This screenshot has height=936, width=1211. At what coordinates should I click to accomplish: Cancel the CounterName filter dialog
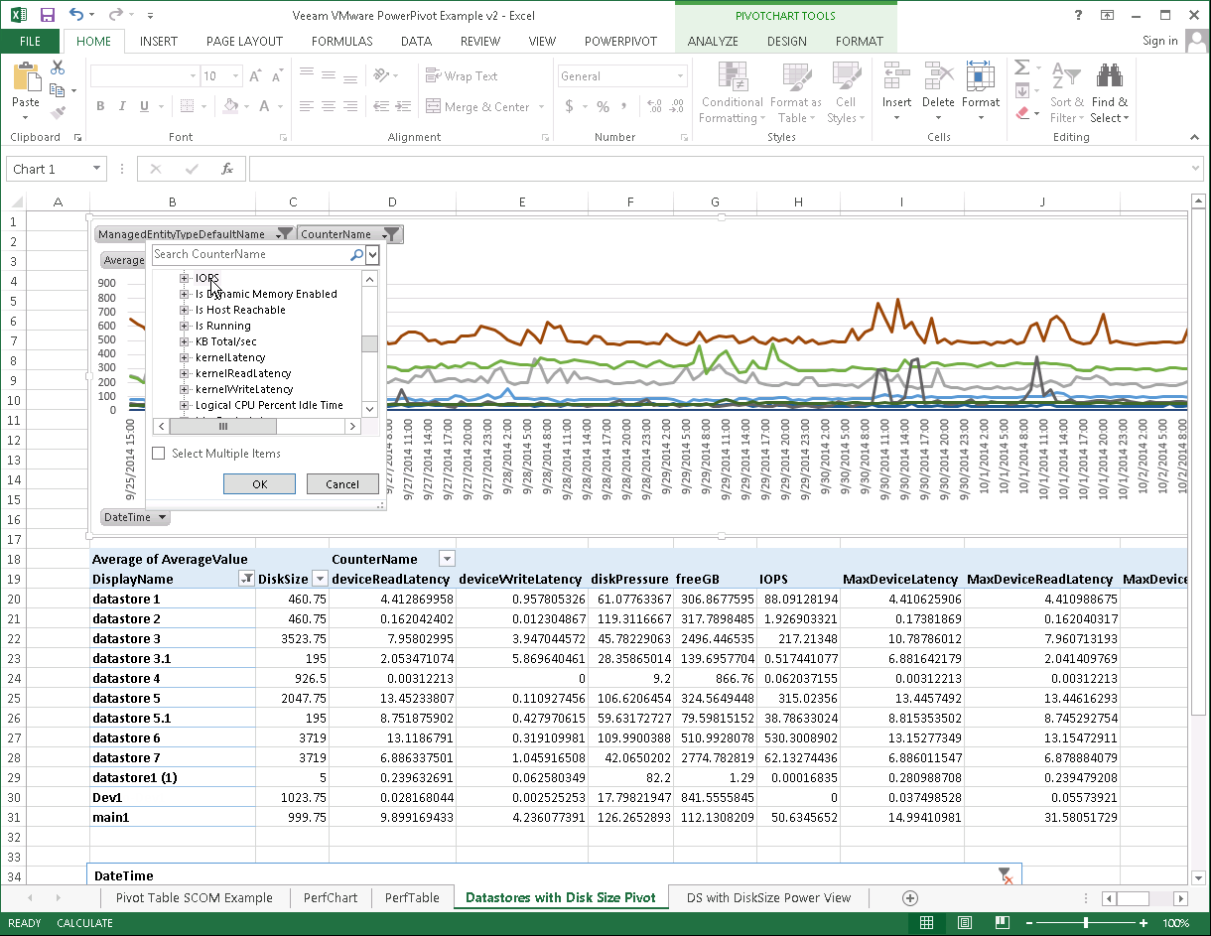pos(342,484)
